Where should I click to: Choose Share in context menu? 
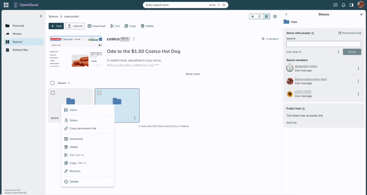tap(88, 120)
